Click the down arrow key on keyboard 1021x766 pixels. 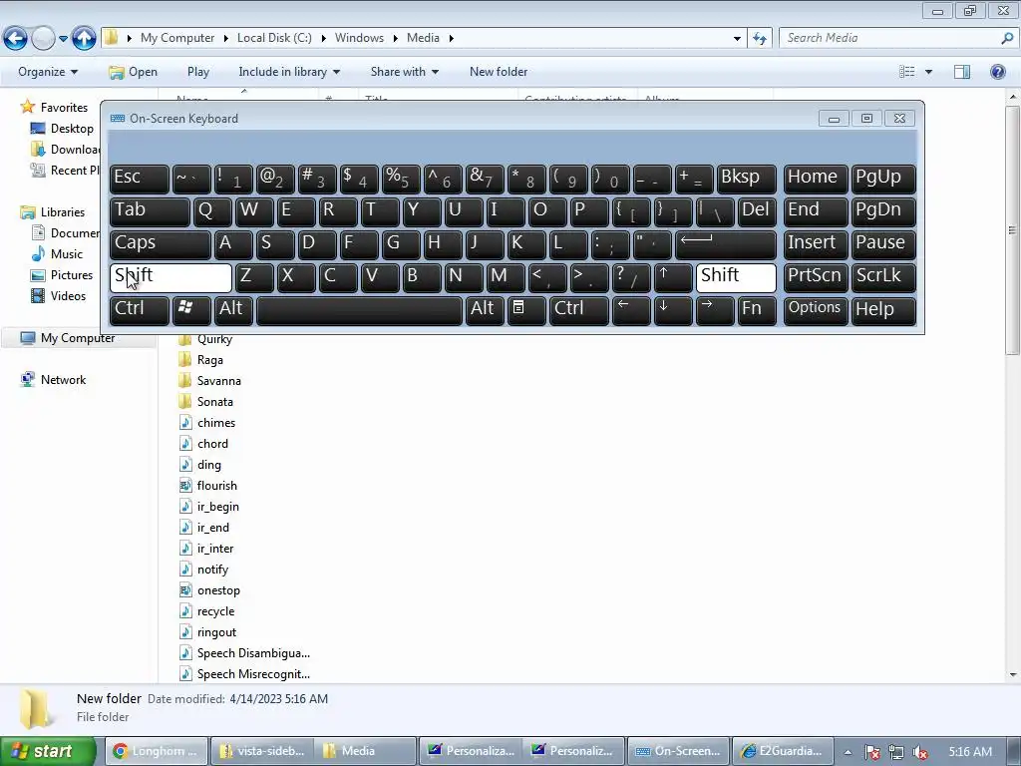pyautogui.click(x=673, y=310)
